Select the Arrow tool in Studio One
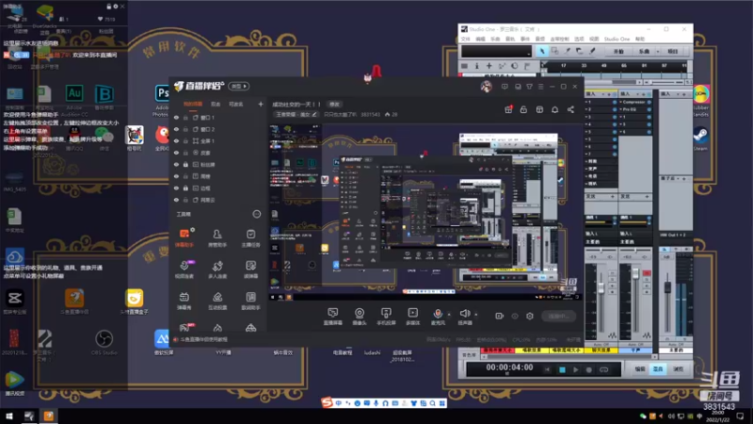The height and width of the screenshot is (424, 753). pos(542,51)
